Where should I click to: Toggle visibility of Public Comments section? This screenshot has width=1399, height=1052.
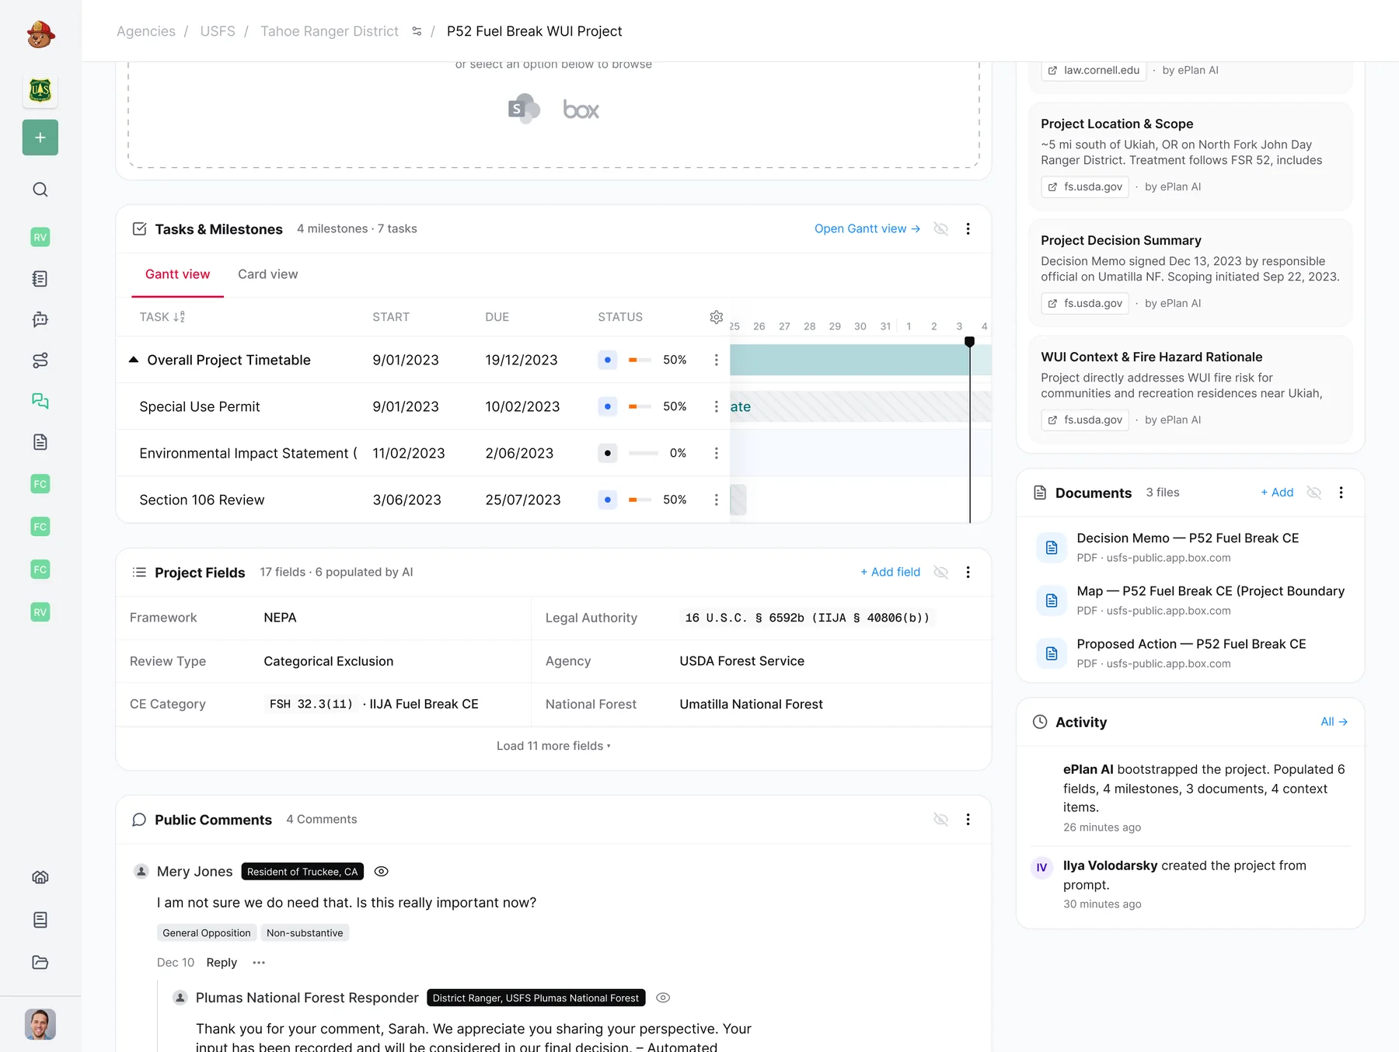940,819
